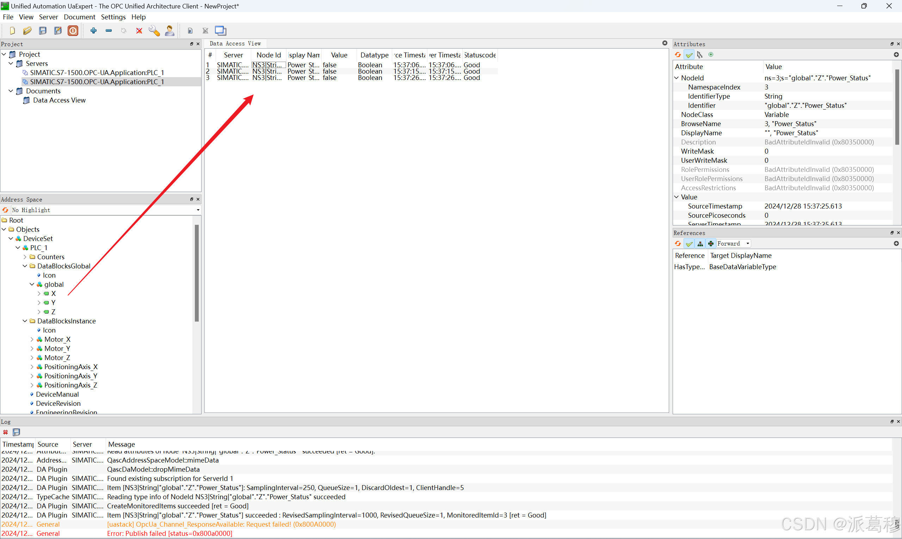Collapse the DataBlocksInstance folder
902x539 pixels.
pyautogui.click(x=25, y=321)
